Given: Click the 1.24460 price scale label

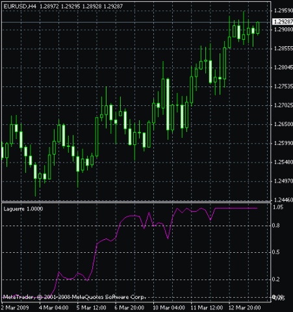Looking at the screenshot, I should tap(283, 200).
